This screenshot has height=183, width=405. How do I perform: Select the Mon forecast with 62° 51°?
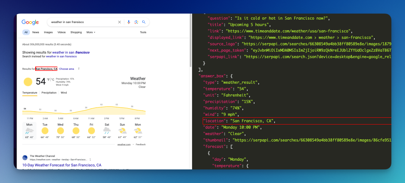tap(138, 131)
